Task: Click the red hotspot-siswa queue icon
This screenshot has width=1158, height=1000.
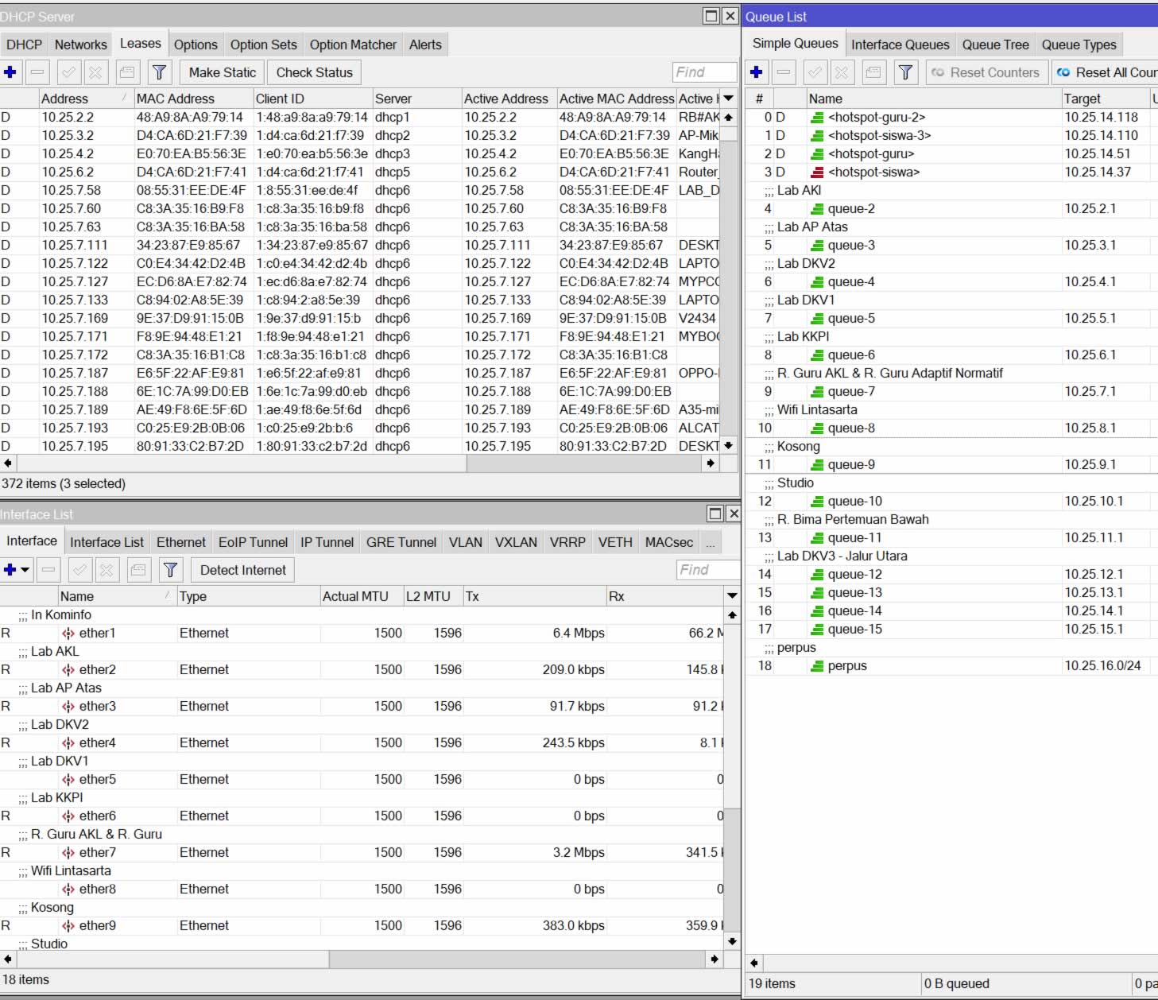Action: tap(817, 172)
